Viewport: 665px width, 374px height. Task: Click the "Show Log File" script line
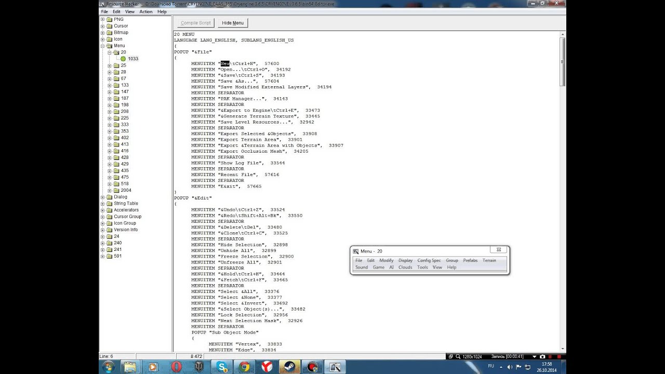click(238, 163)
